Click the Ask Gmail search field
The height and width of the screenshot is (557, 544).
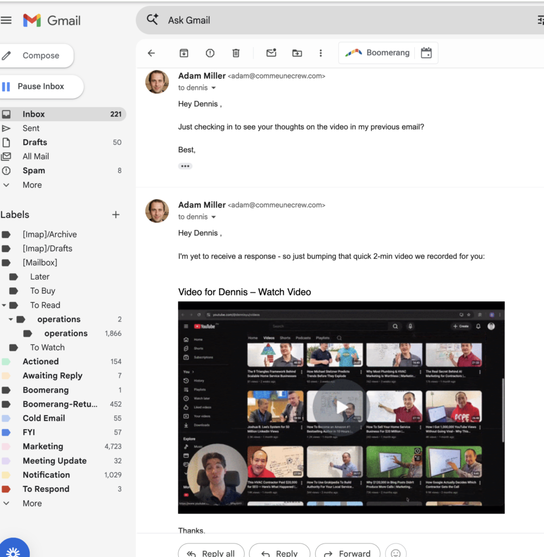[326, 20]
